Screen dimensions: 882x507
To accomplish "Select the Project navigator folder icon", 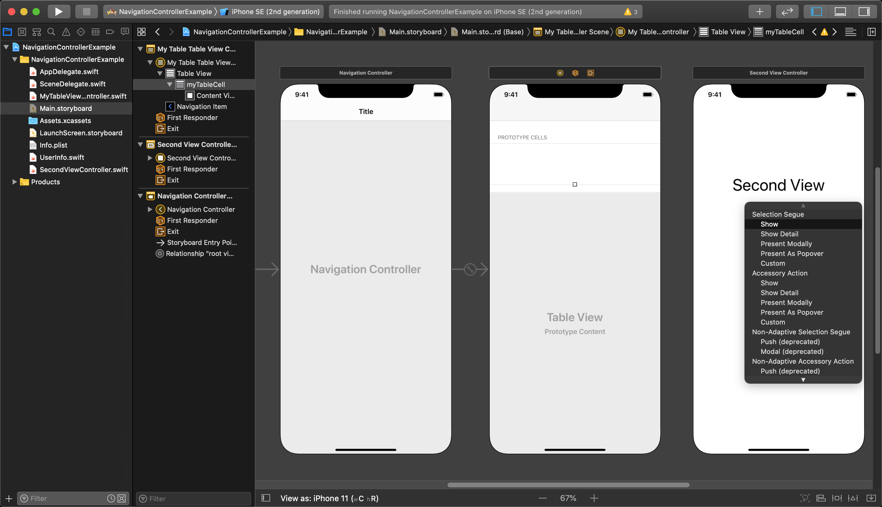I will (7, 32).
